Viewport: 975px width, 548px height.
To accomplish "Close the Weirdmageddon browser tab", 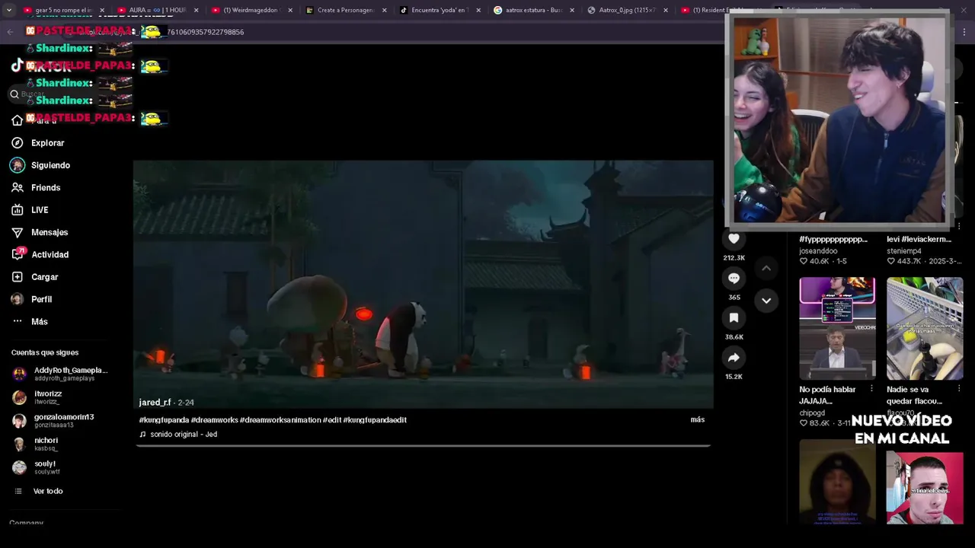I will point(290,11).
